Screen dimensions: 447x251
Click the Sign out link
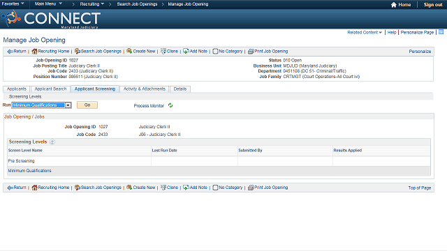tap(433, 5)
